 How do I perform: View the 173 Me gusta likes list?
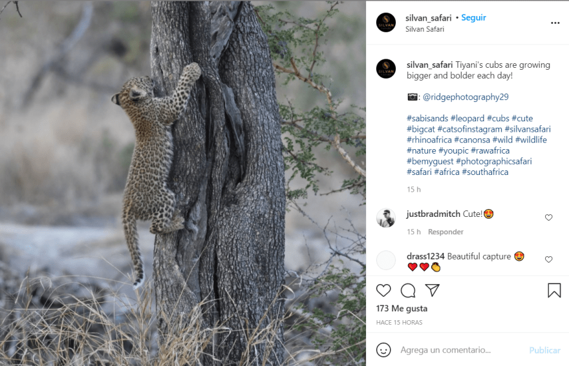click(x=402, y=309)
